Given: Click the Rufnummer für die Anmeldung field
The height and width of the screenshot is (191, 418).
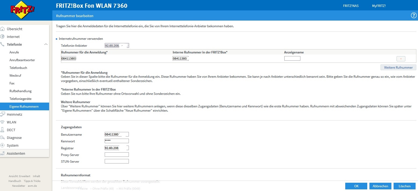Looking at the screenshot, I should point(69,59).
